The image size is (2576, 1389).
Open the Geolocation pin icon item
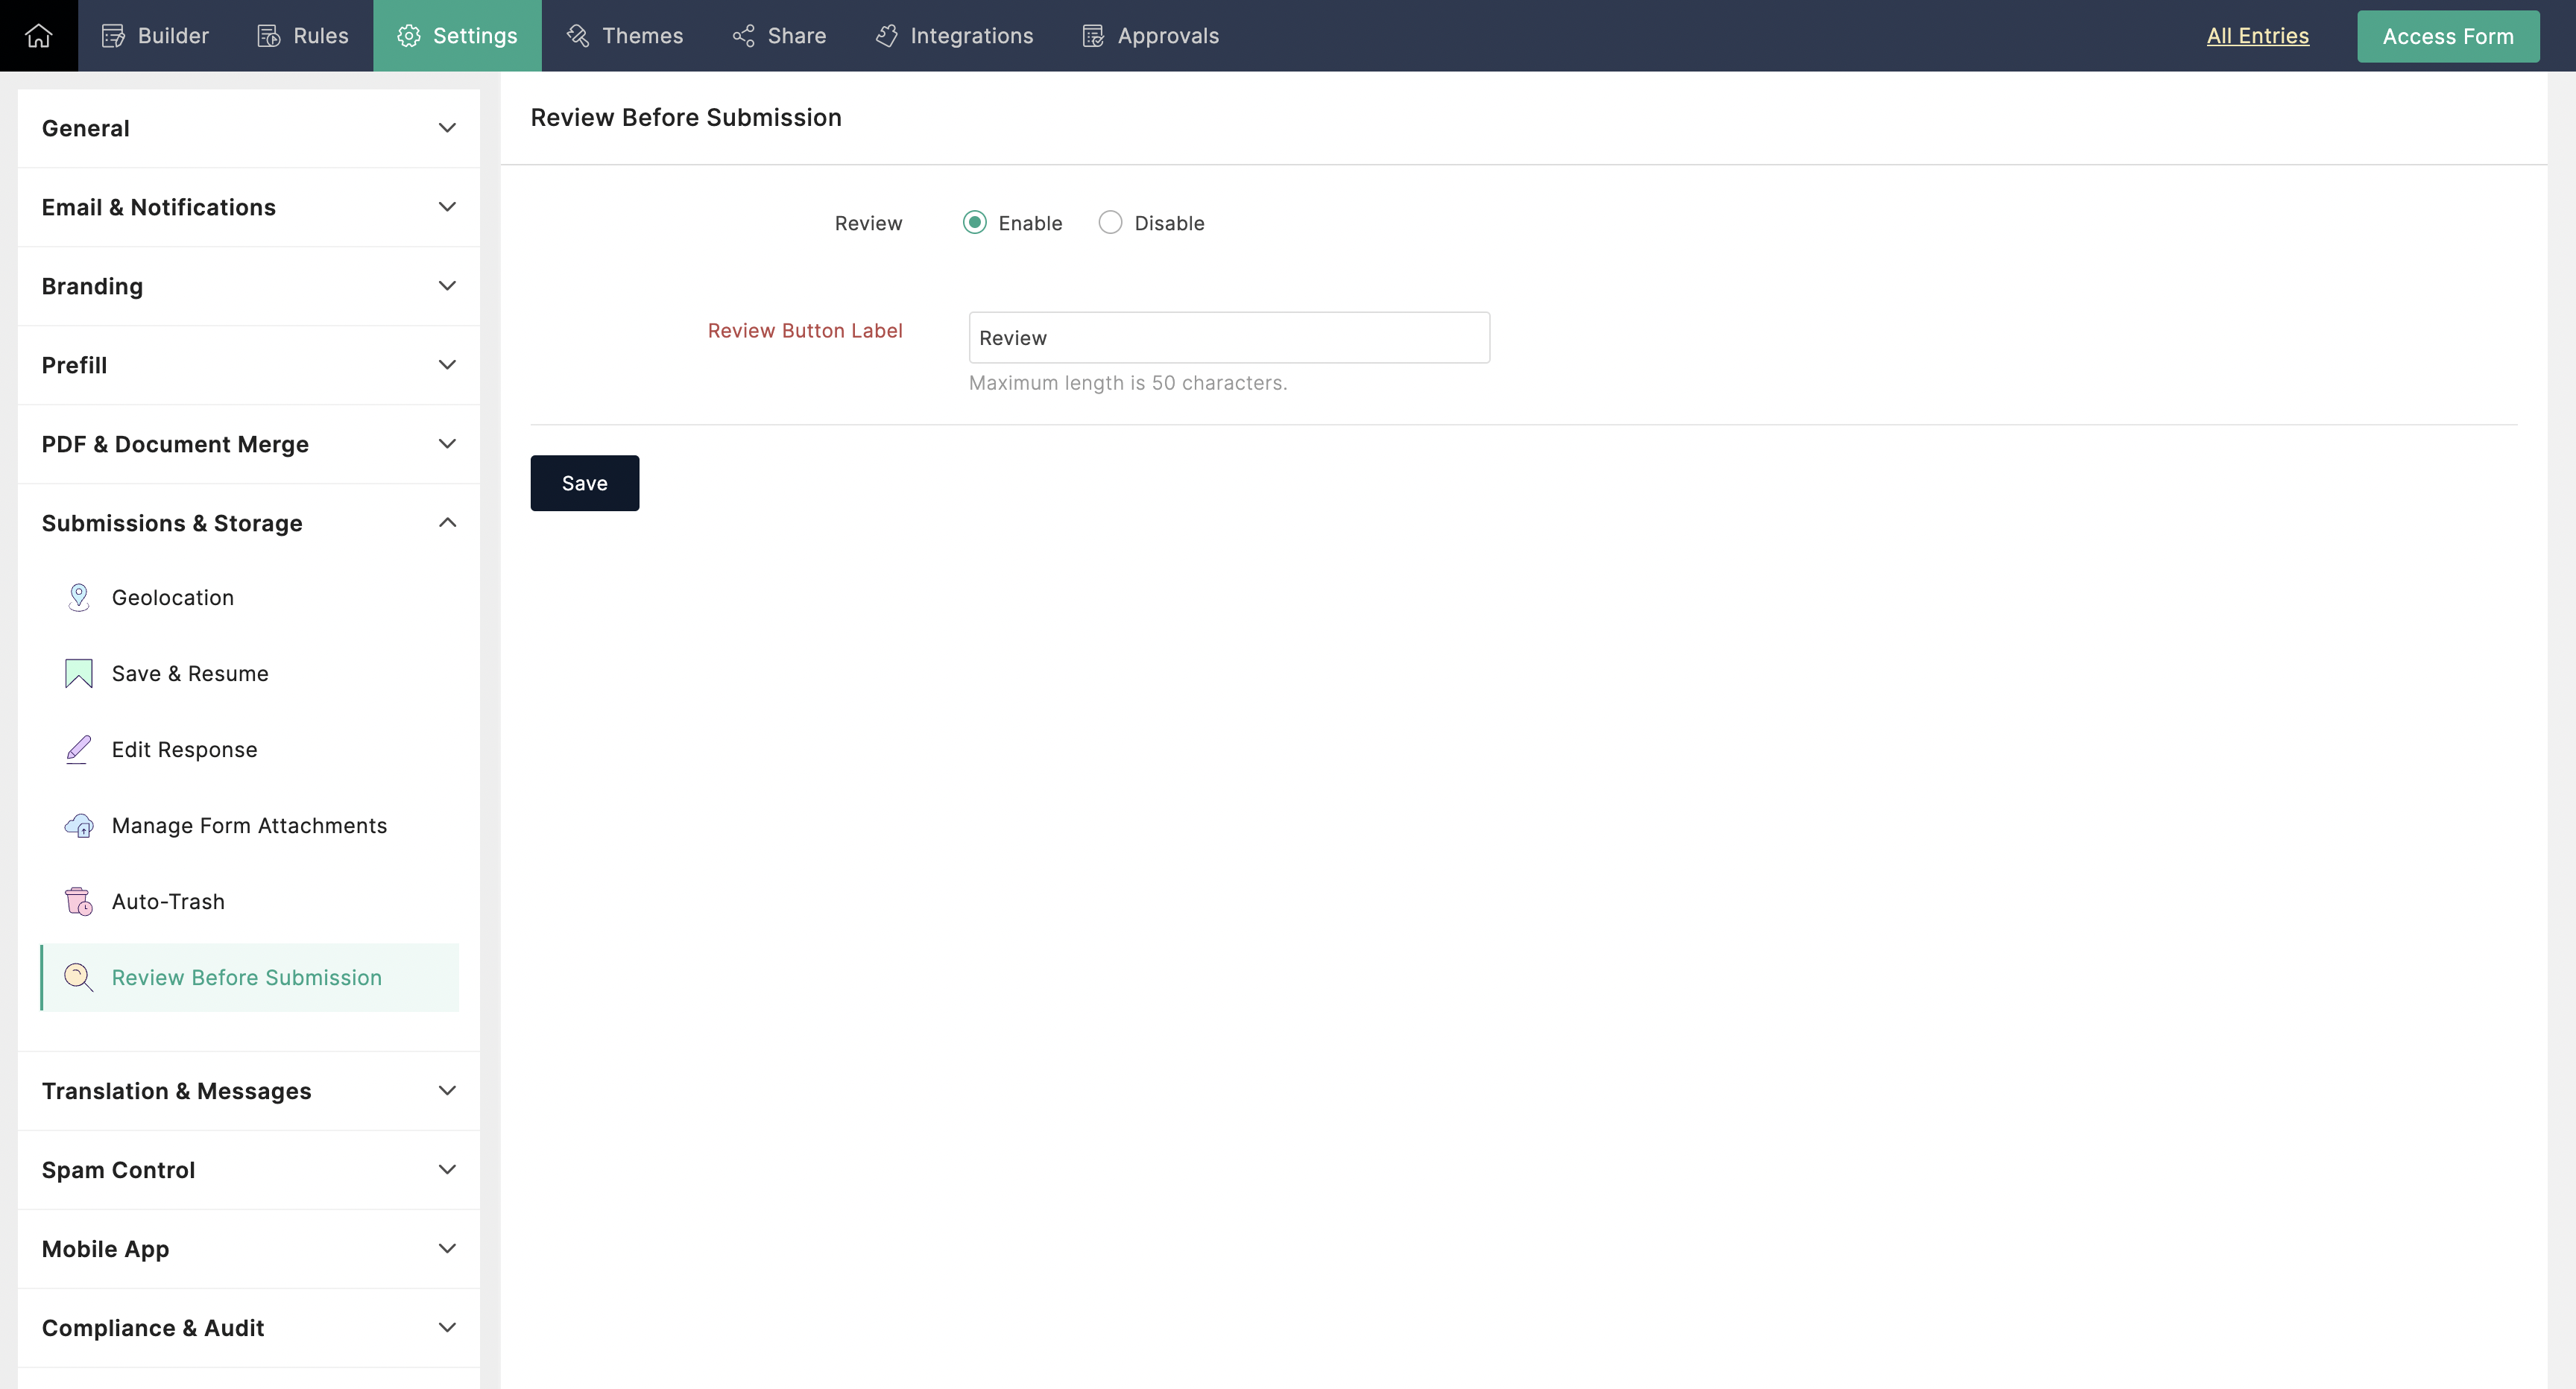click(x=78, y=597)
